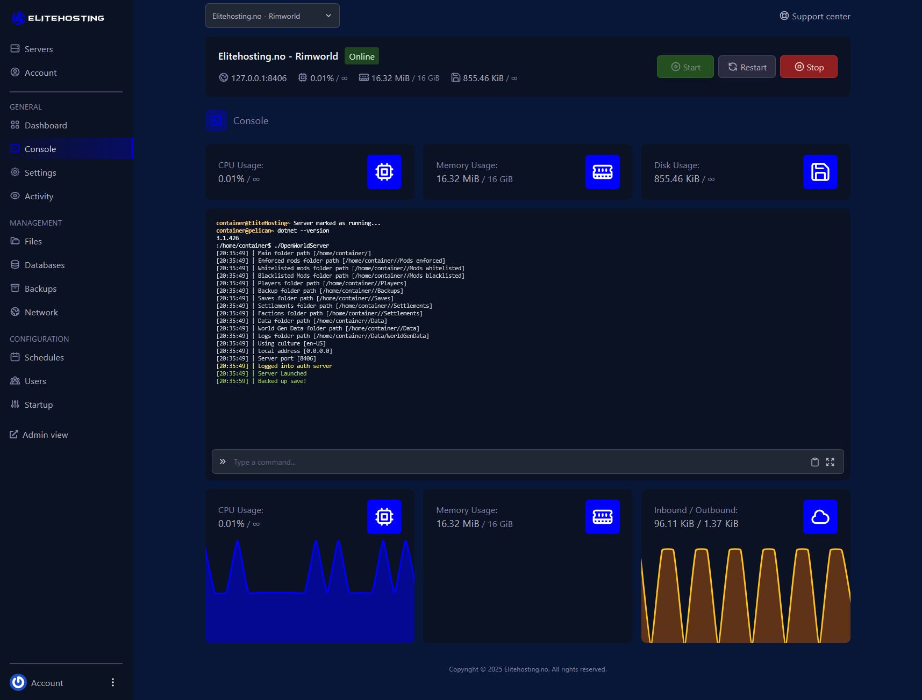Image resolution: width=922 pixels, height=700 pixels.
Task: Go to Backups in the sidebar
Action: tap(40, 288)
